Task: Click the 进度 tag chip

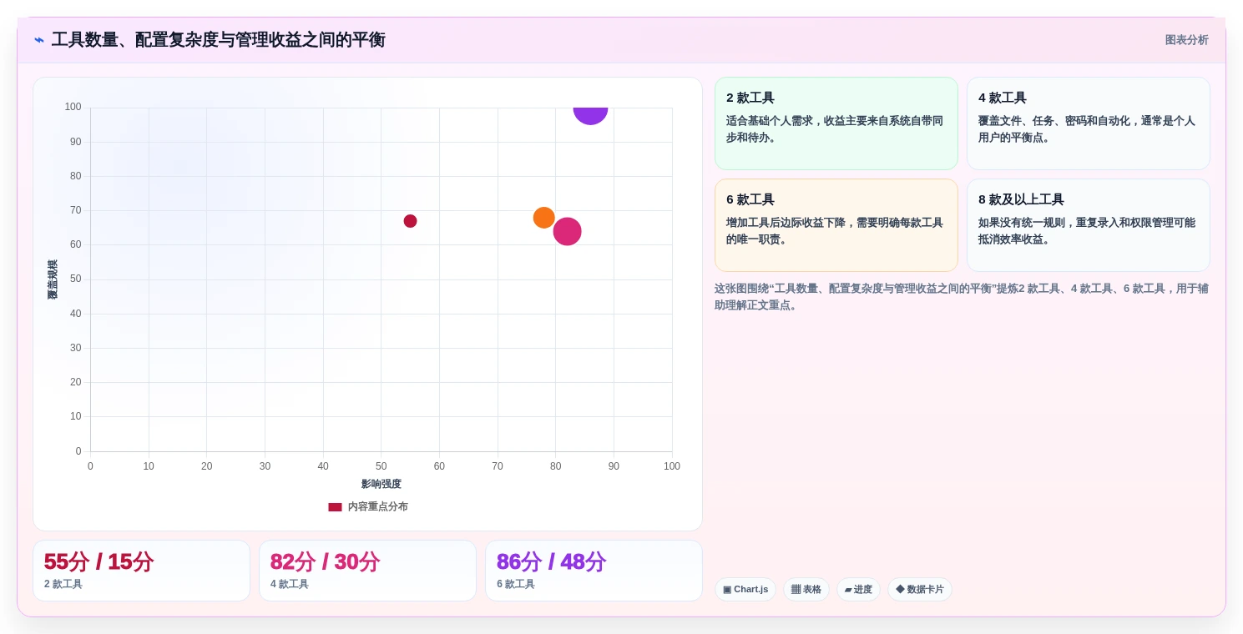Action: pos(858,590)
